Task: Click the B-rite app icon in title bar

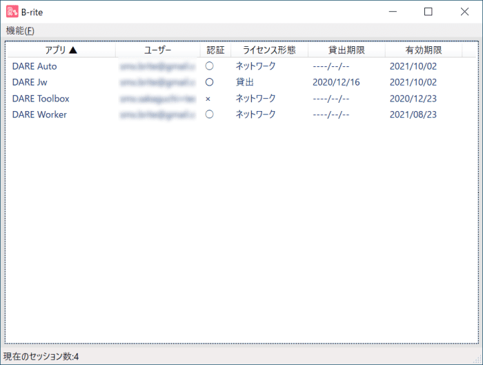Action: (12, 12)
